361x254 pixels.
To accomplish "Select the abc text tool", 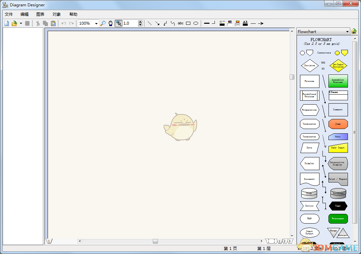I will pos(181,23).
